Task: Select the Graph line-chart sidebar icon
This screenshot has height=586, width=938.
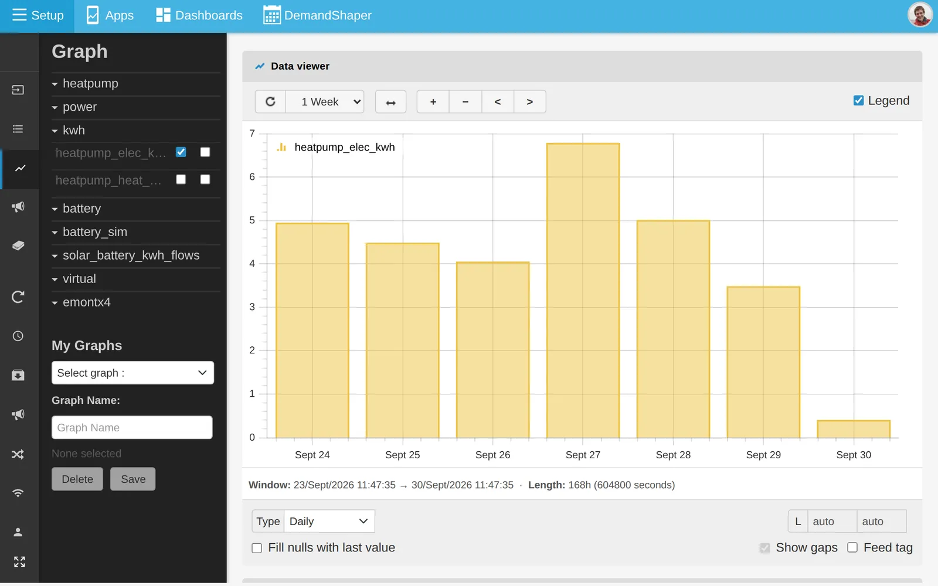Action: [21, 168]
